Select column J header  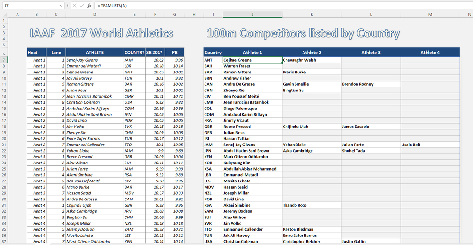tap(252, 15)
